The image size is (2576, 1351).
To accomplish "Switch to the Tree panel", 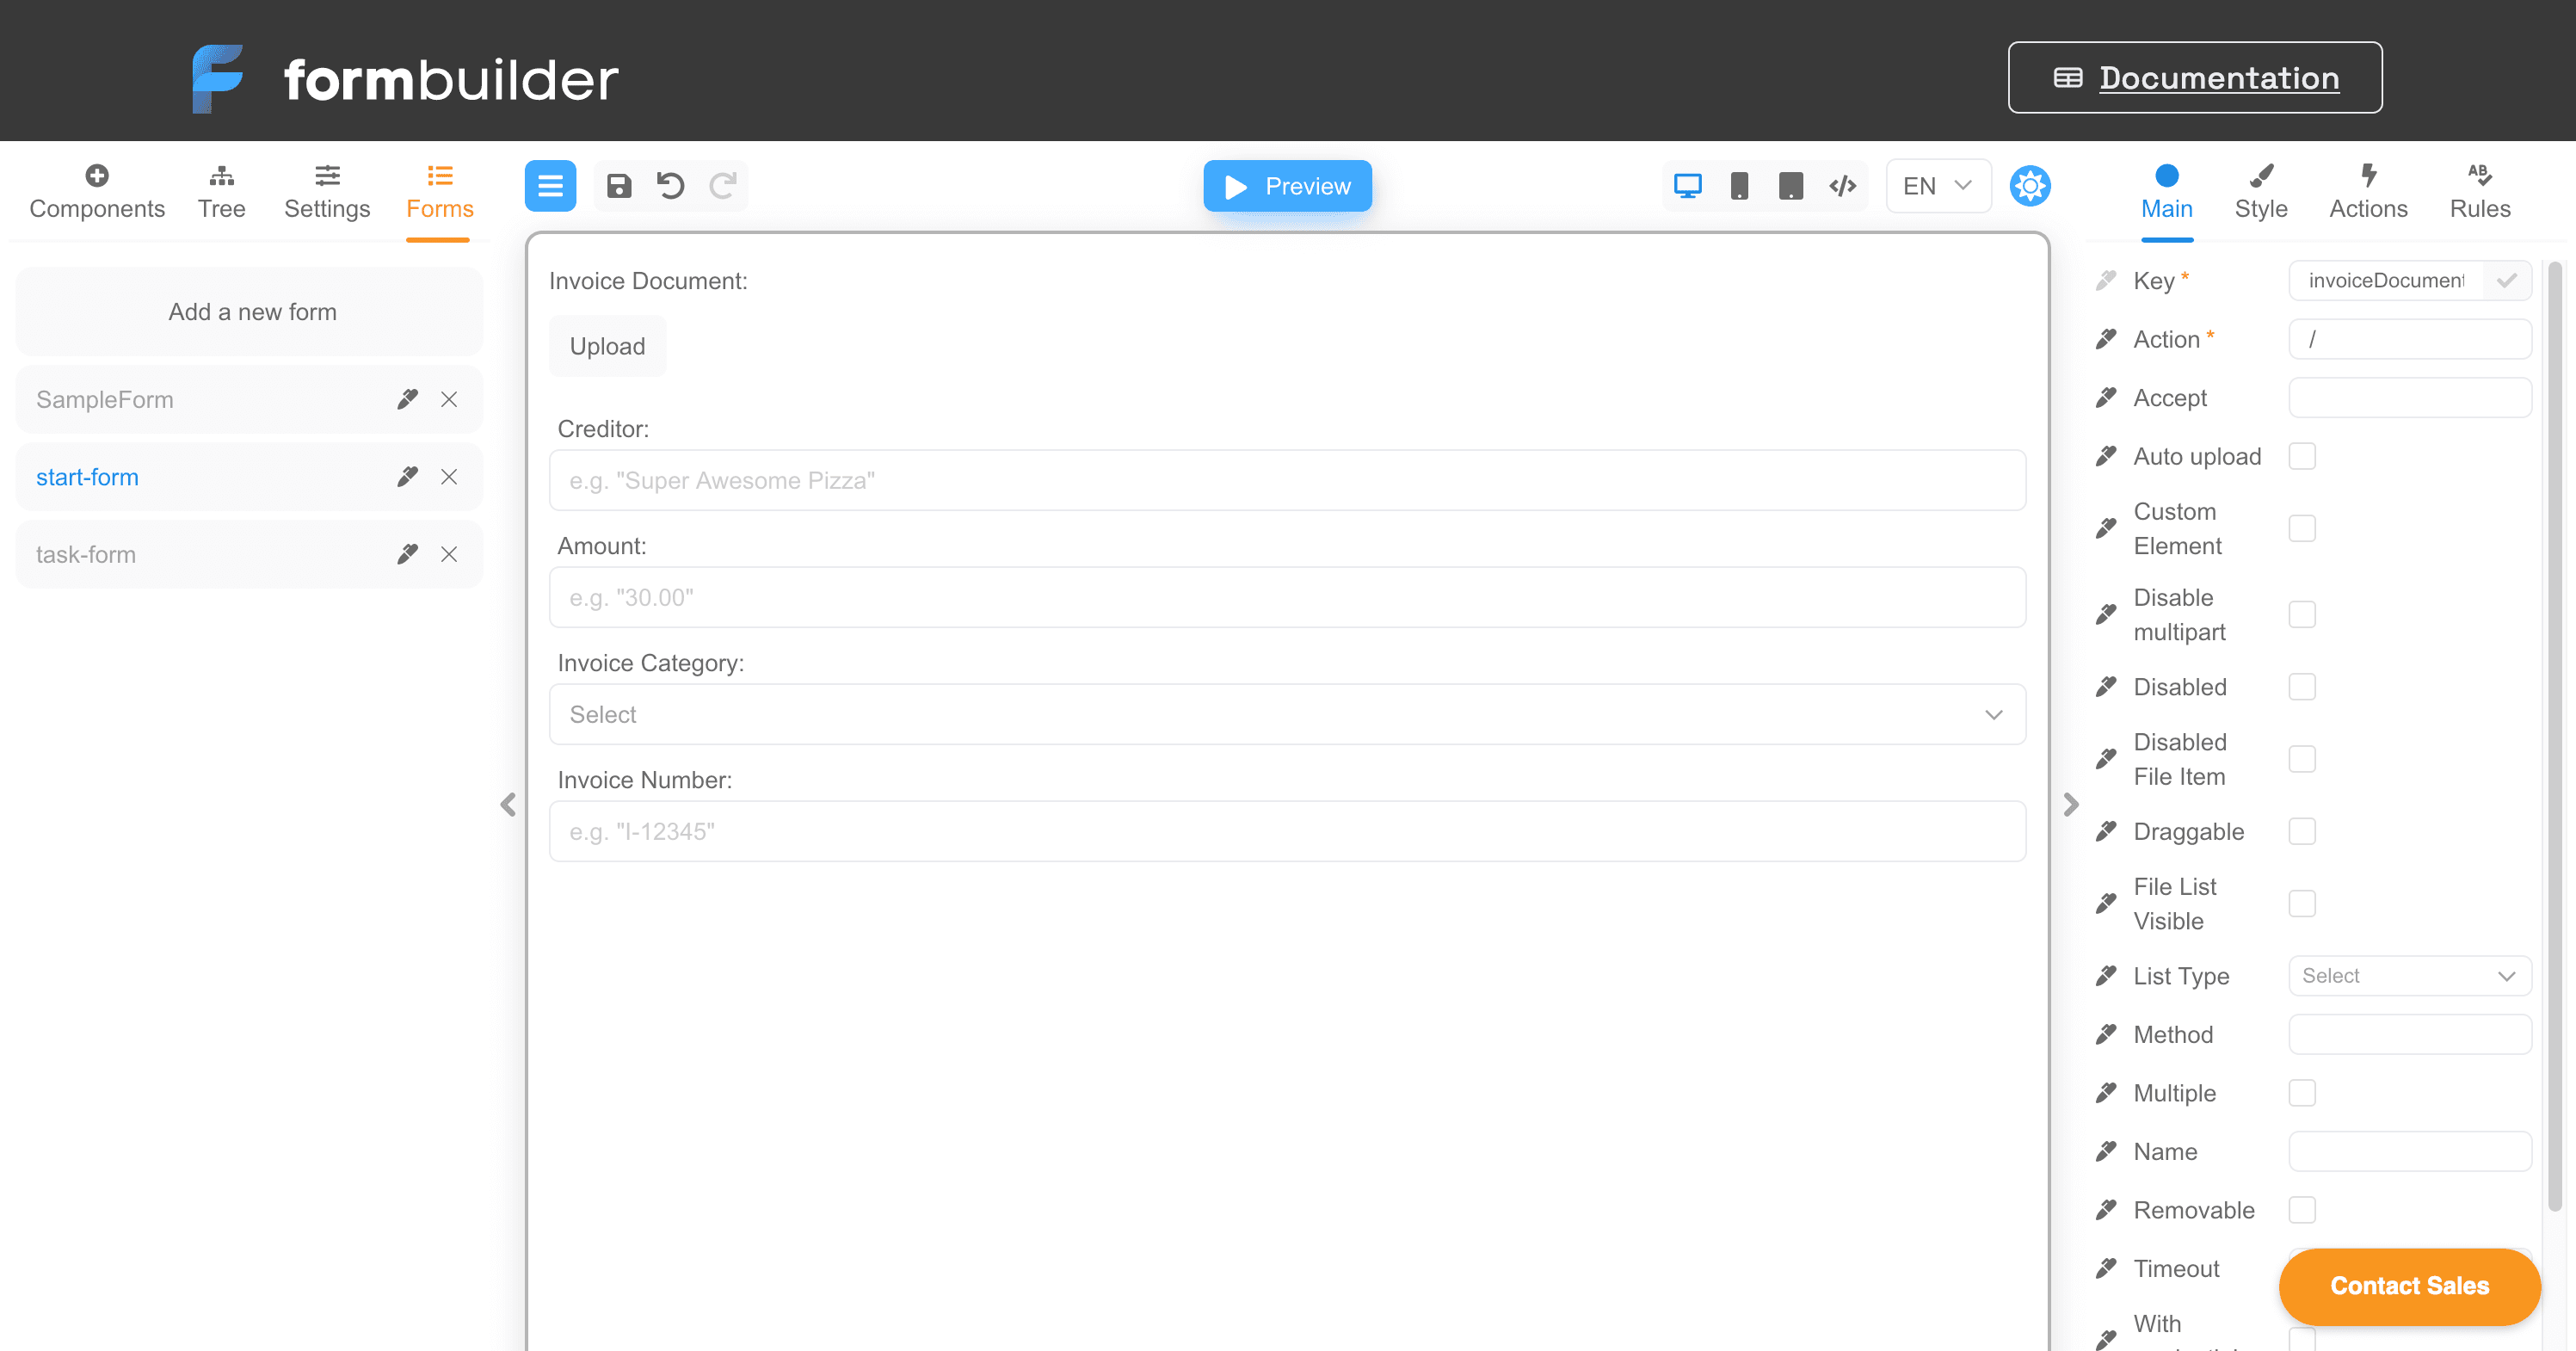I will 221,192.
